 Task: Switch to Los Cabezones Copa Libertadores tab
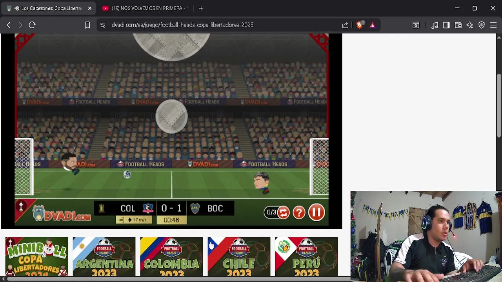(x=48, y=8)
